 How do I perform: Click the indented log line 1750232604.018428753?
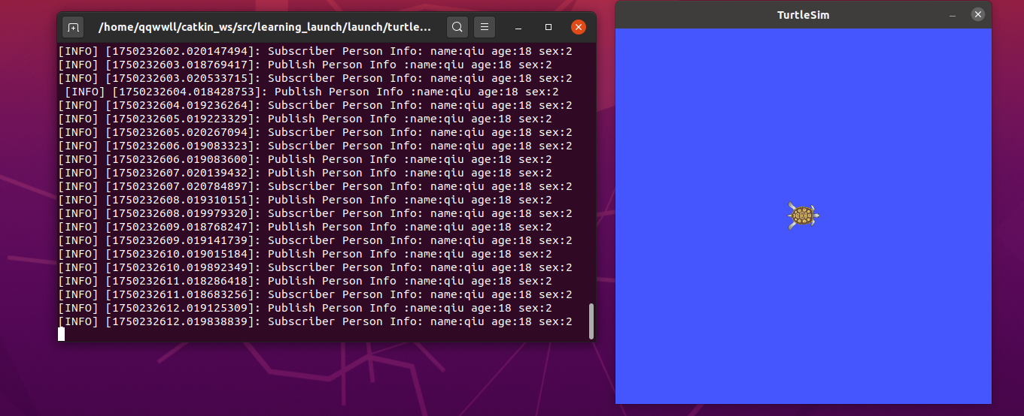tap(311, 92)
